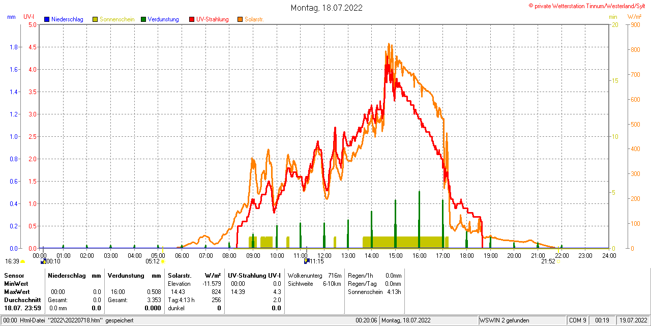Click the MinWert row label
Viewport: 651px width, 326px height.
point(16,283)
